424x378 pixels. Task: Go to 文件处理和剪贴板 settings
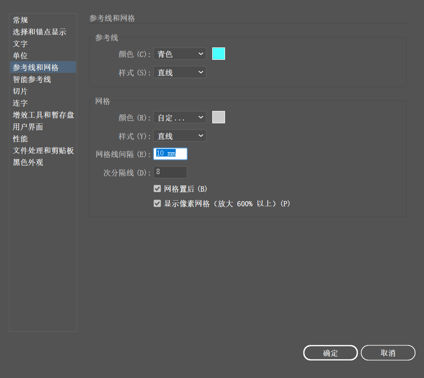pos(43,150)
